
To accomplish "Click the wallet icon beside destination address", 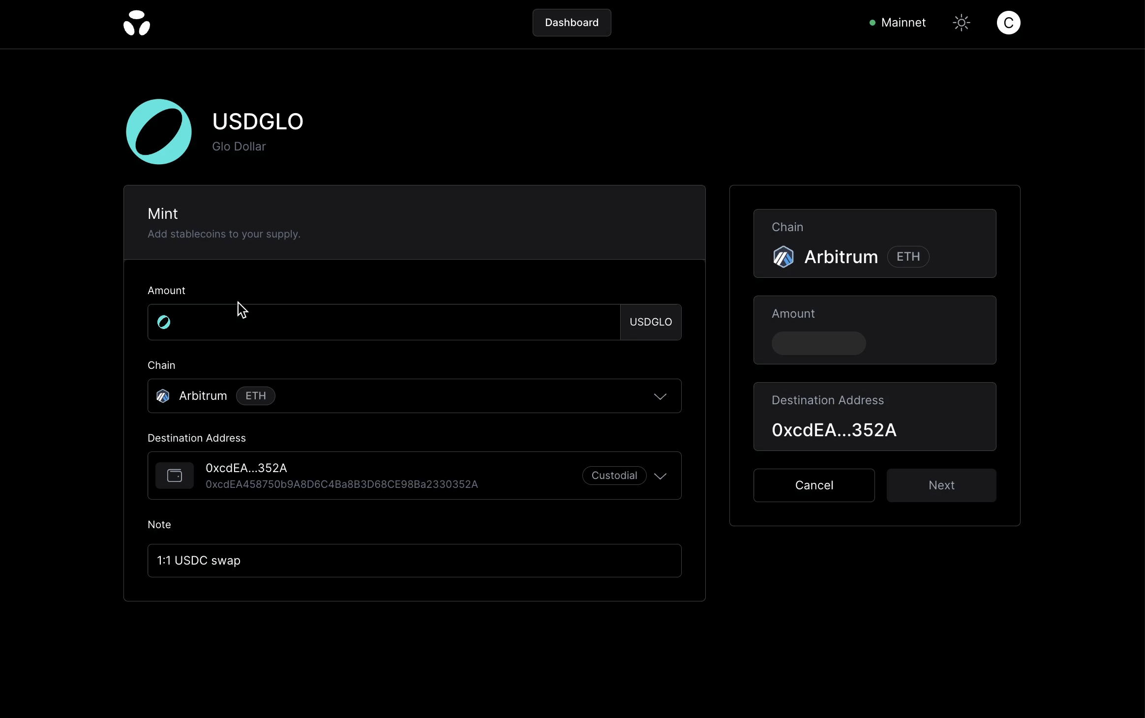I will 175,476.
